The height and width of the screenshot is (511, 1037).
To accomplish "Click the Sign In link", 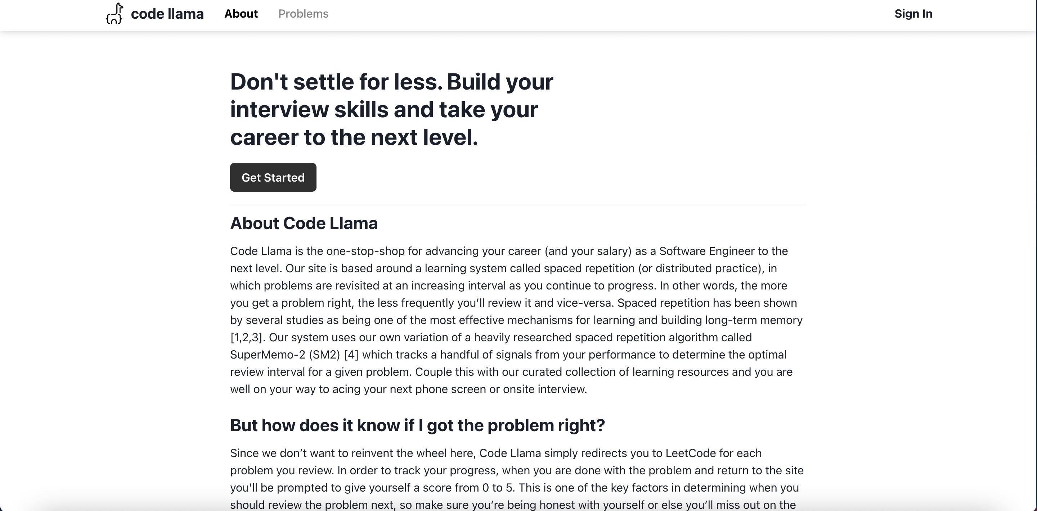I will pyautogui.click(x=913, y=14).
